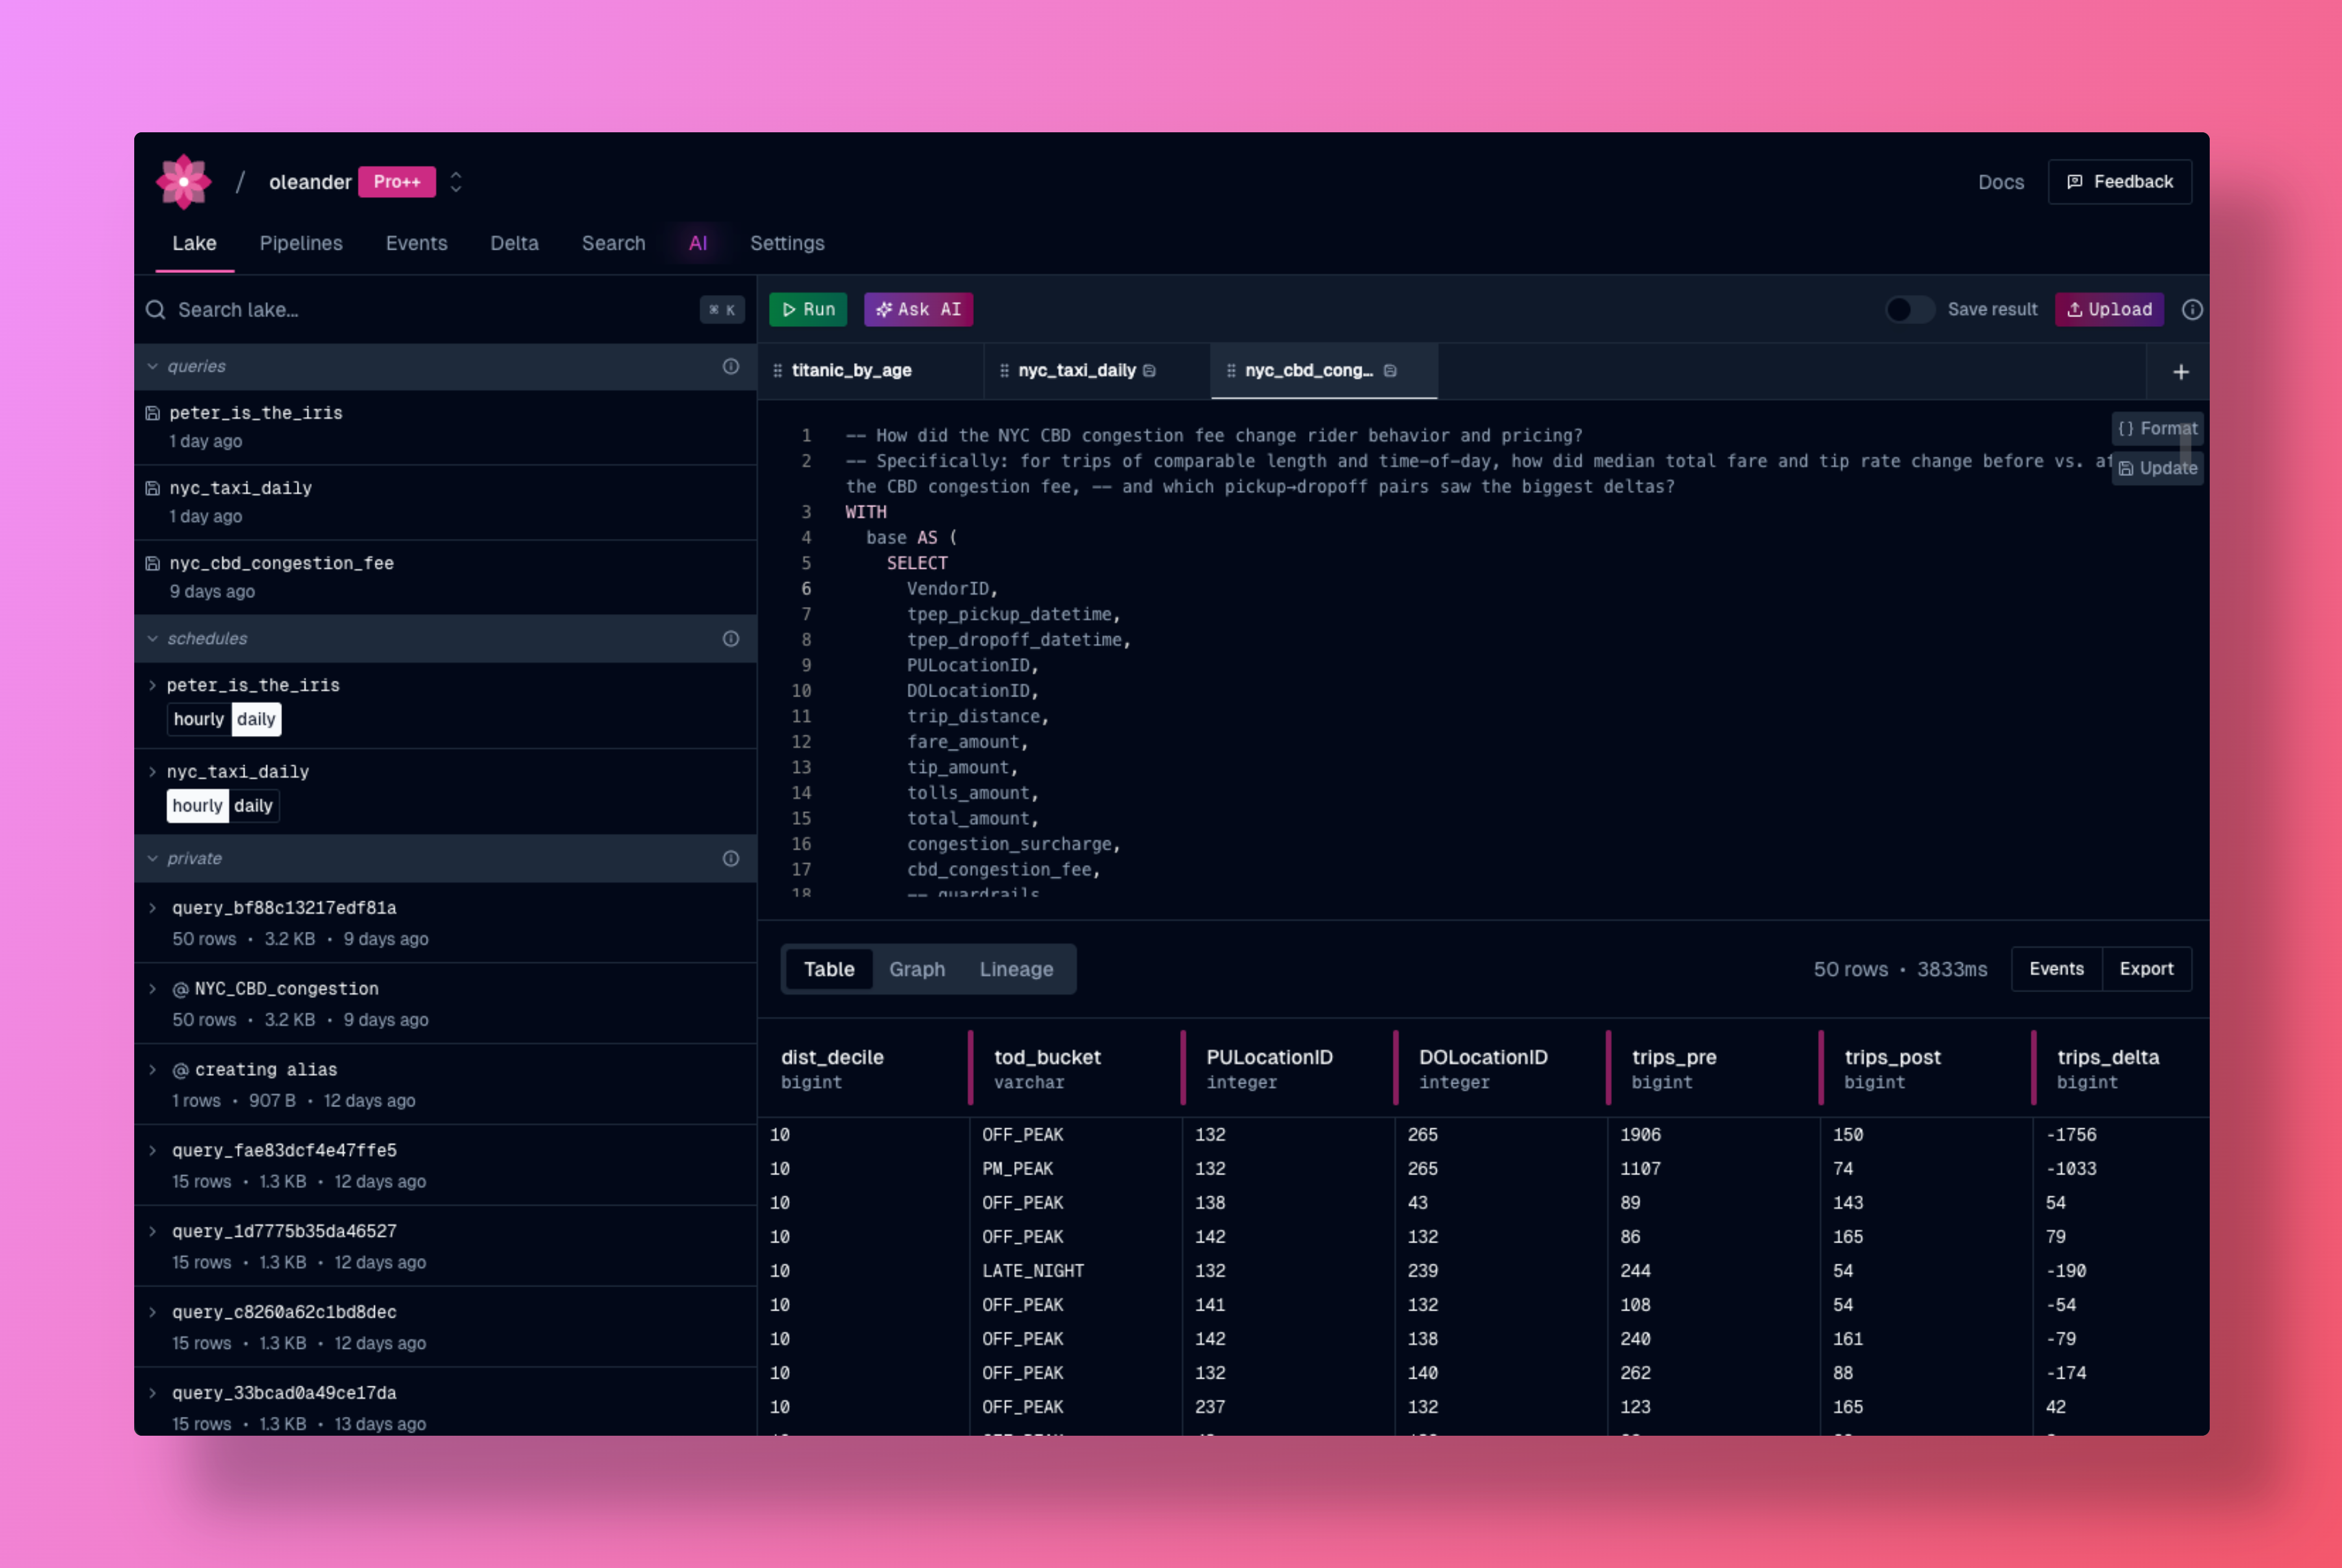Click the plus icon to add query tab
Image resolution: width=2342 pixels, height=1568 pixels.
[2180, 372]
